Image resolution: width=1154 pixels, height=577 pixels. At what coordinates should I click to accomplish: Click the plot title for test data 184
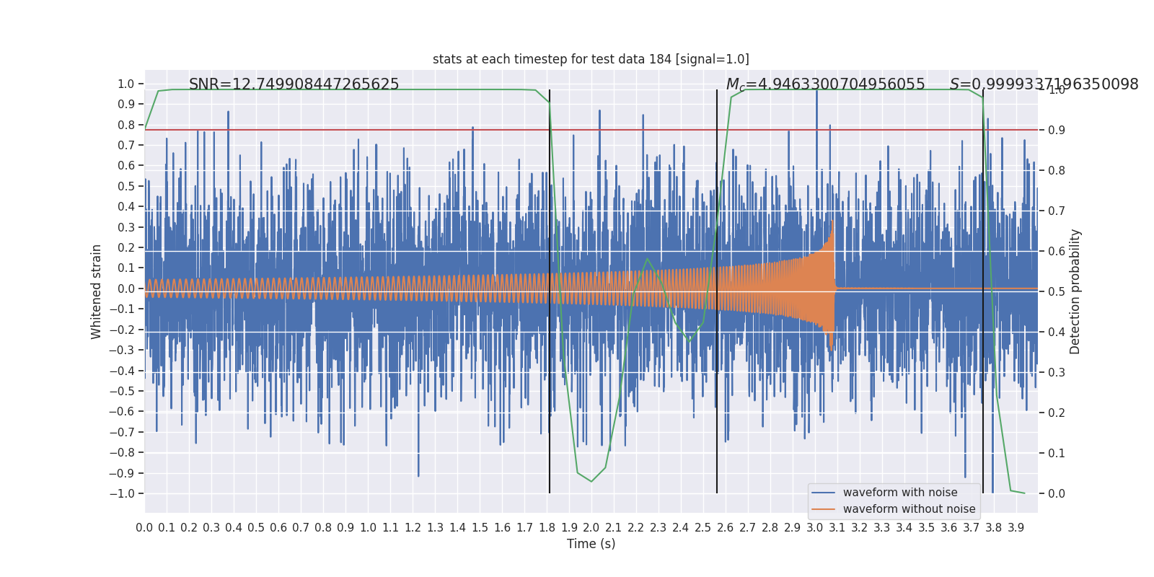coord(591,59)
